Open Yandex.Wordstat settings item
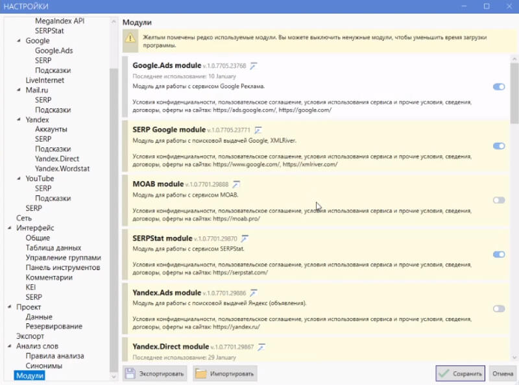Viewport: 519px width, 385px height. 62,169
